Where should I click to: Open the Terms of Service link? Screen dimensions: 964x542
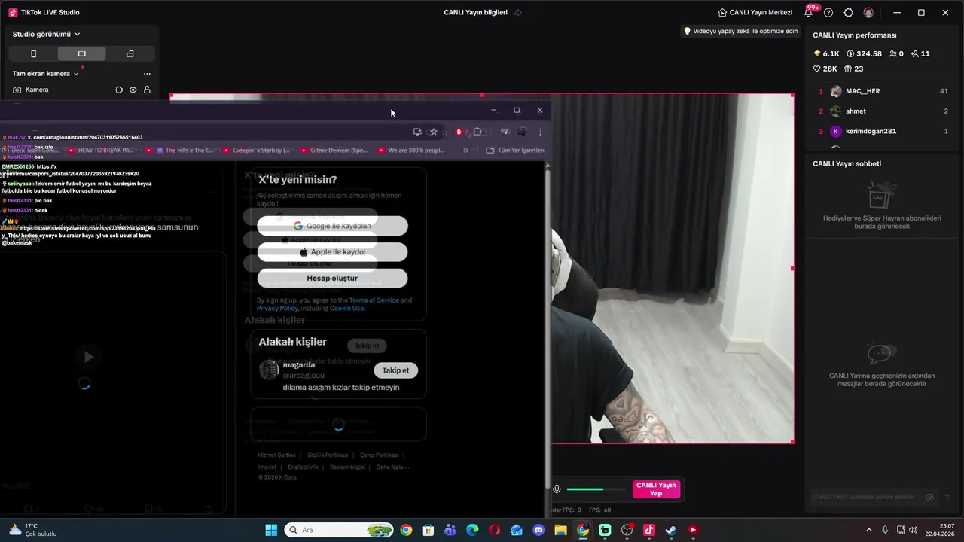tap(374, 300)
